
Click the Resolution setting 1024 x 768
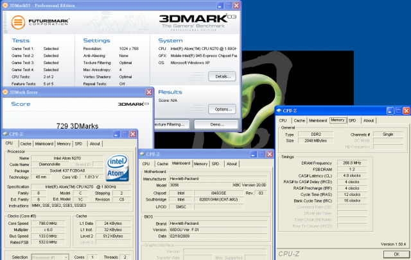(x=128, y=49)
